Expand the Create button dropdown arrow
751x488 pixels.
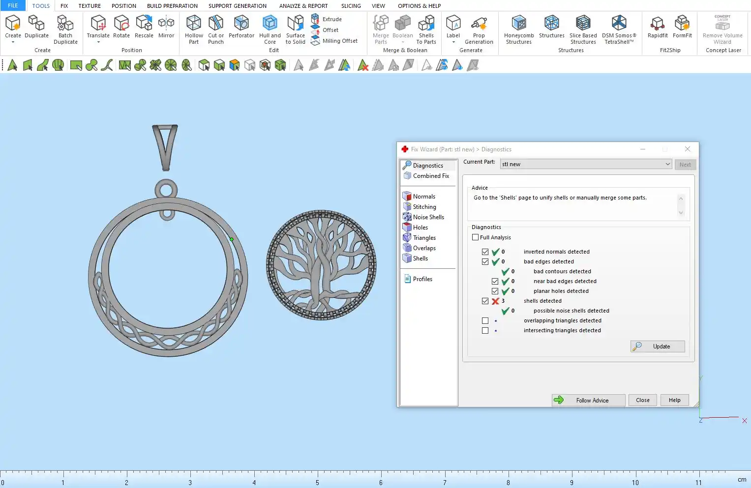tap(13, 42)
